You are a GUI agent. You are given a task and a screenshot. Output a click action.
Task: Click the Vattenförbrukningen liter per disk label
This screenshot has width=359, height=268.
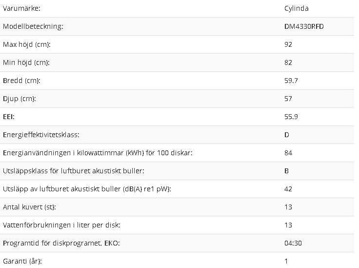coord(61,225)
